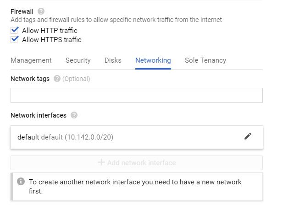
Task: Focus the Network tags input field
Action: tap(136, 95)
